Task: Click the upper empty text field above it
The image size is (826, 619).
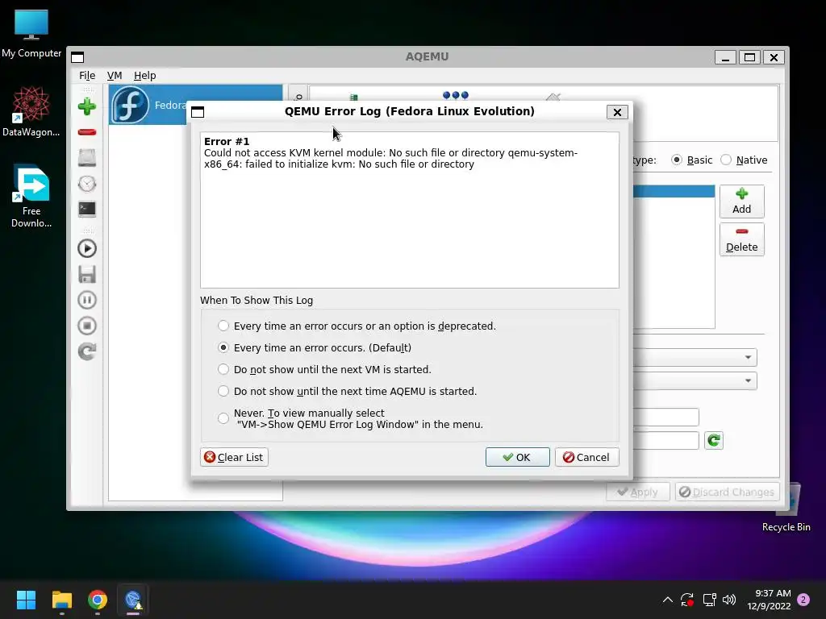Action: click(x=665, y=417)
